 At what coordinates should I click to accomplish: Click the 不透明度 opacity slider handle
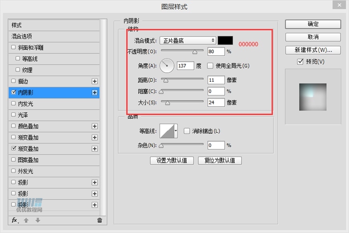click(195, 52)
